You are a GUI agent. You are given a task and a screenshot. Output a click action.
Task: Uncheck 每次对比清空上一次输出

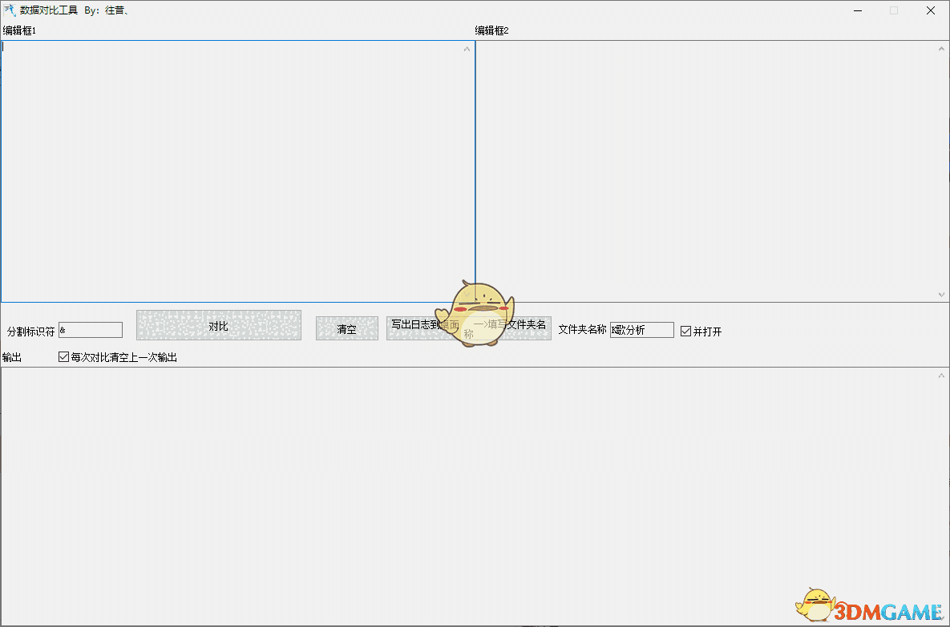pos(63,356)
